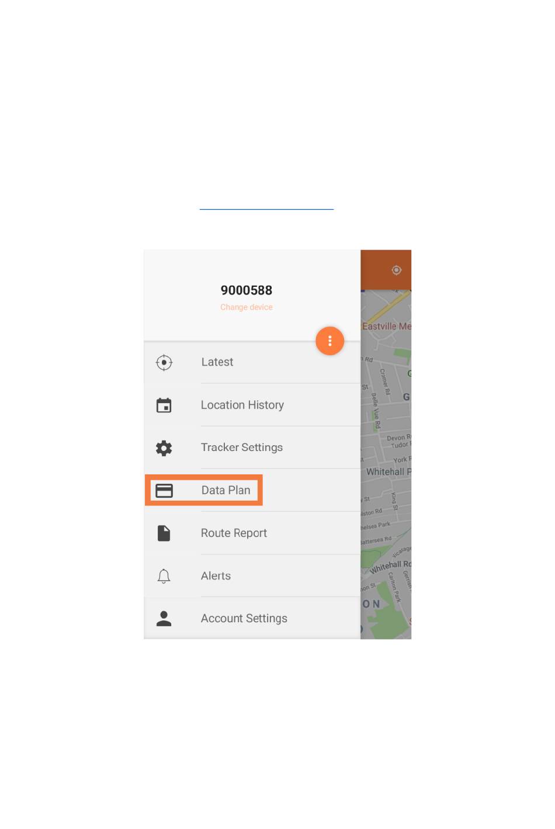The image size is (555, 829).
Task: Open Account Settings menu entry
Action: pyautogui.click(x=252, y=618)
